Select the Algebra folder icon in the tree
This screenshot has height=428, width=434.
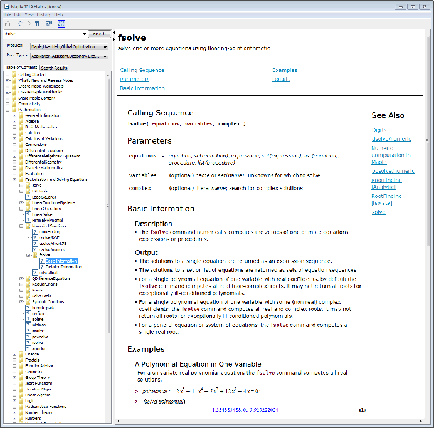pos(21,121)
